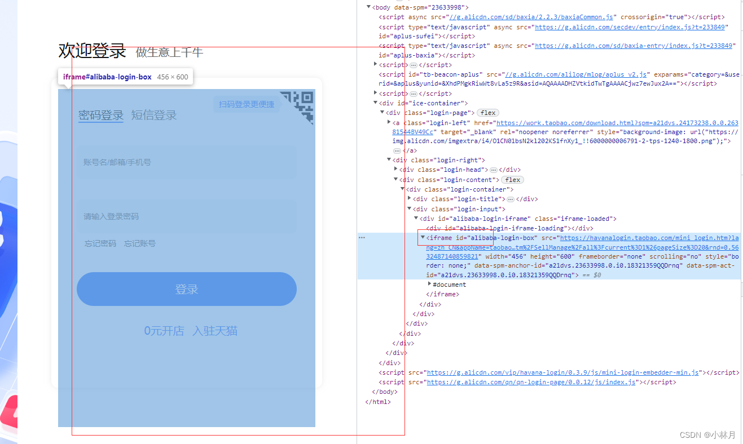Click the ellipsis badge below the login-left anchor
Image resolution: width=743 pixels, height=444 pixels.
[x=397, y=150]
